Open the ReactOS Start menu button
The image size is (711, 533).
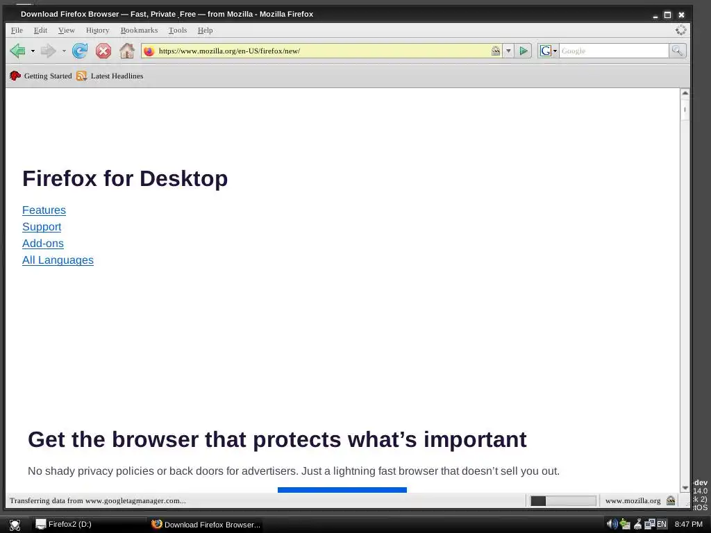tap(15, 525)
